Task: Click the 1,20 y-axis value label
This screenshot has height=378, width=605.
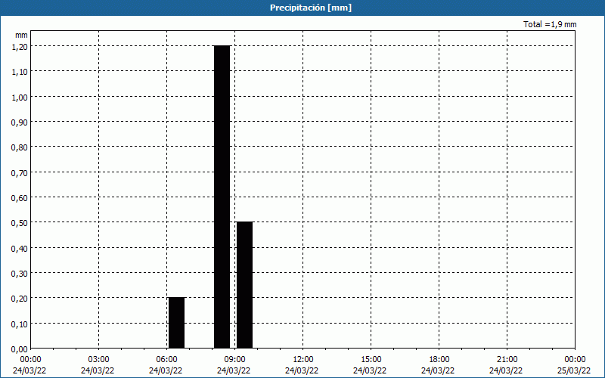Action: (x=20, y=46)
